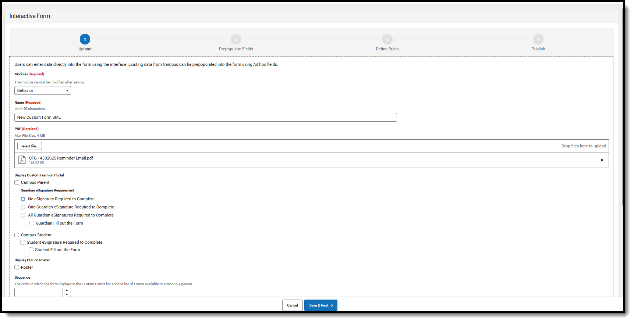Image resolution: width=634 pixels, height=322 pixels.
Task: Tick the Roster checkbox
Action: click(x=17, y=267)
